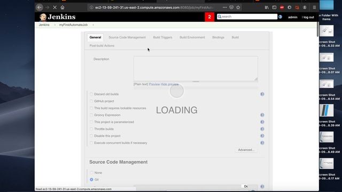
Task: Tick This build requires lockable resources
Action: click(91, 108)
